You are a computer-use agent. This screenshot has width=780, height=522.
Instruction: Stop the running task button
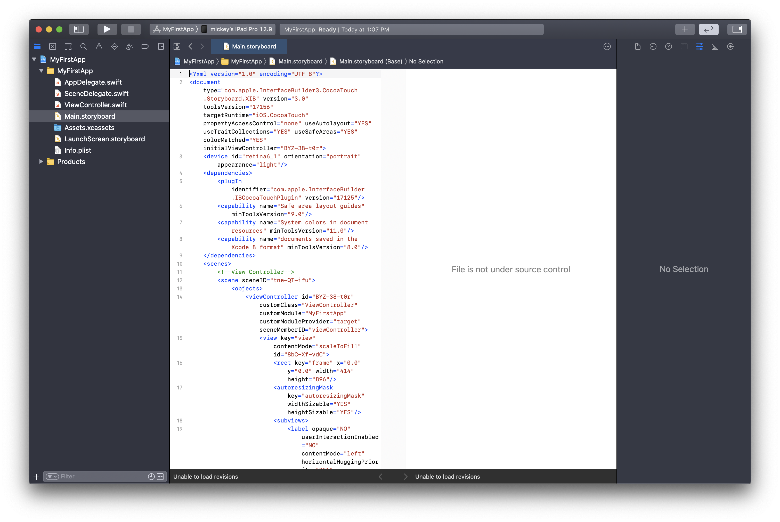[x=131, y=29]
